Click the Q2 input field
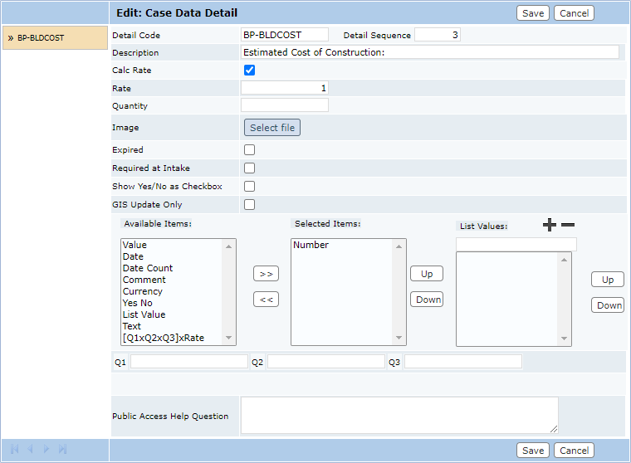This screenshot has height=463, width=631. (326, 362)
